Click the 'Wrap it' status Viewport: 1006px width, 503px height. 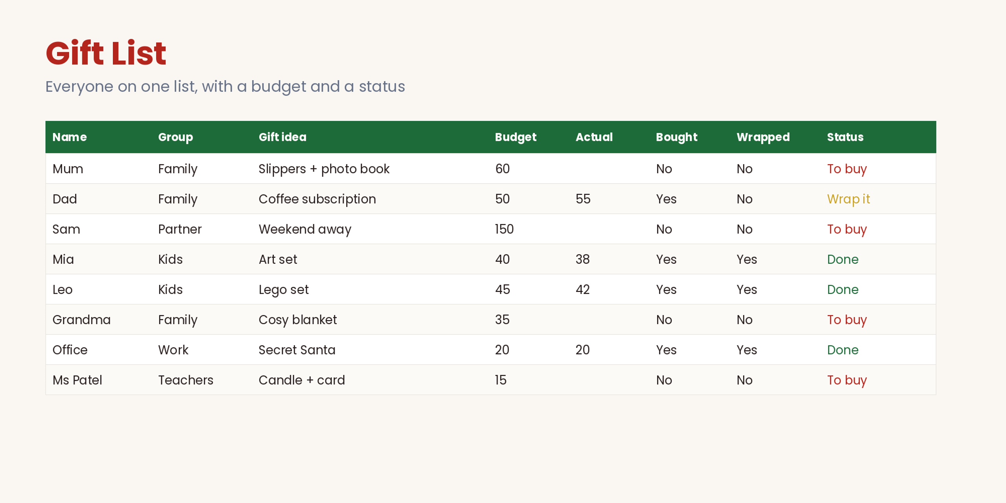[x=849, y=199]
